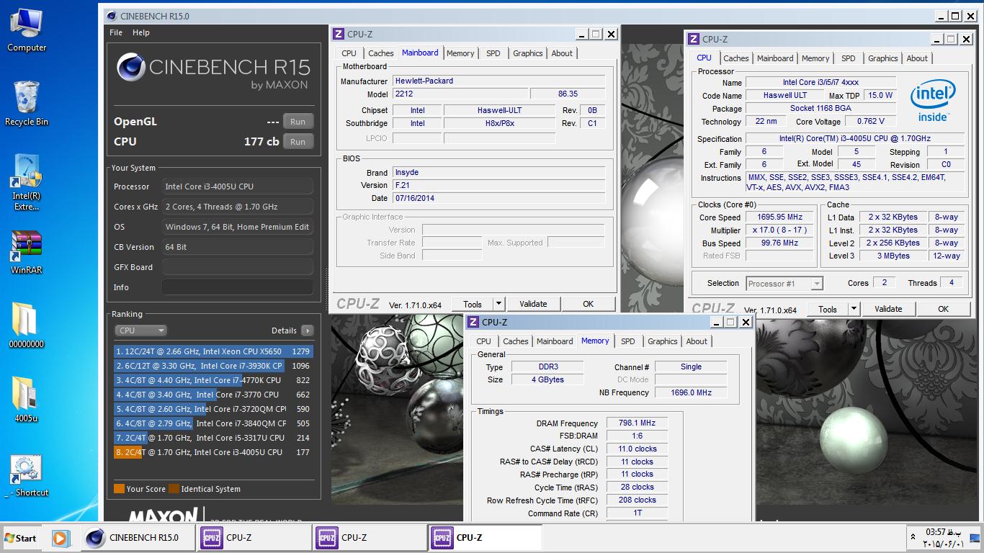984x553 pixels.
Task: Show hidden tray icons arrow
Action: click(x=914, y=538)
